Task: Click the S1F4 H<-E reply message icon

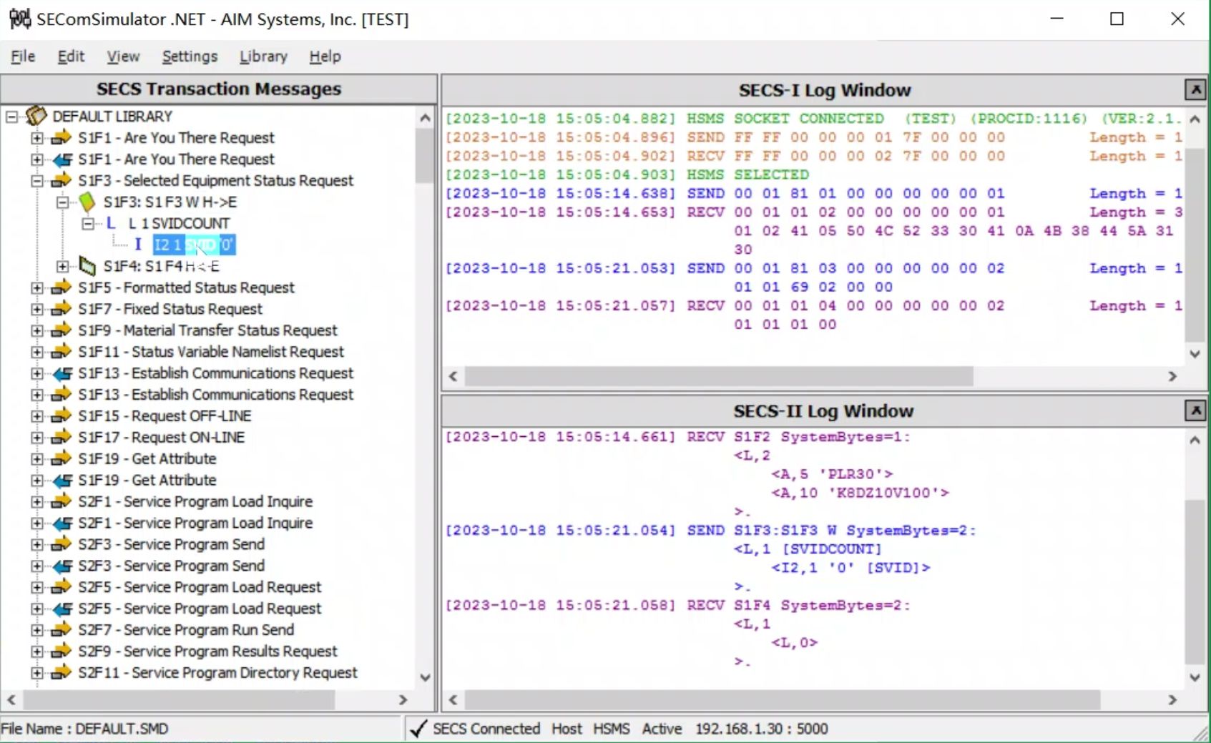Action: click(87, 267)
